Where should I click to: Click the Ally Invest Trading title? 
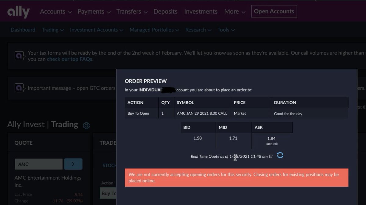(x=43, y=124)
